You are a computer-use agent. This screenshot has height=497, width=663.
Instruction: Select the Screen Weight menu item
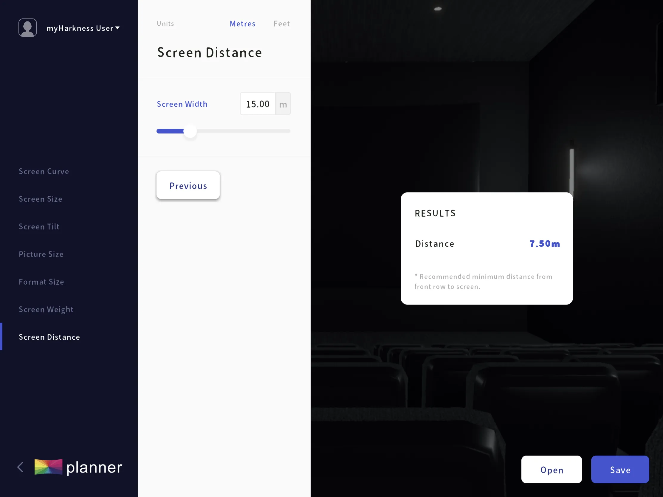[46, 309]
